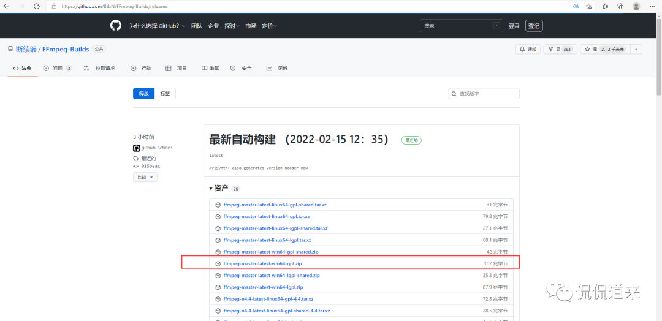Click the repository icon next to 断续器

point(10,50)
